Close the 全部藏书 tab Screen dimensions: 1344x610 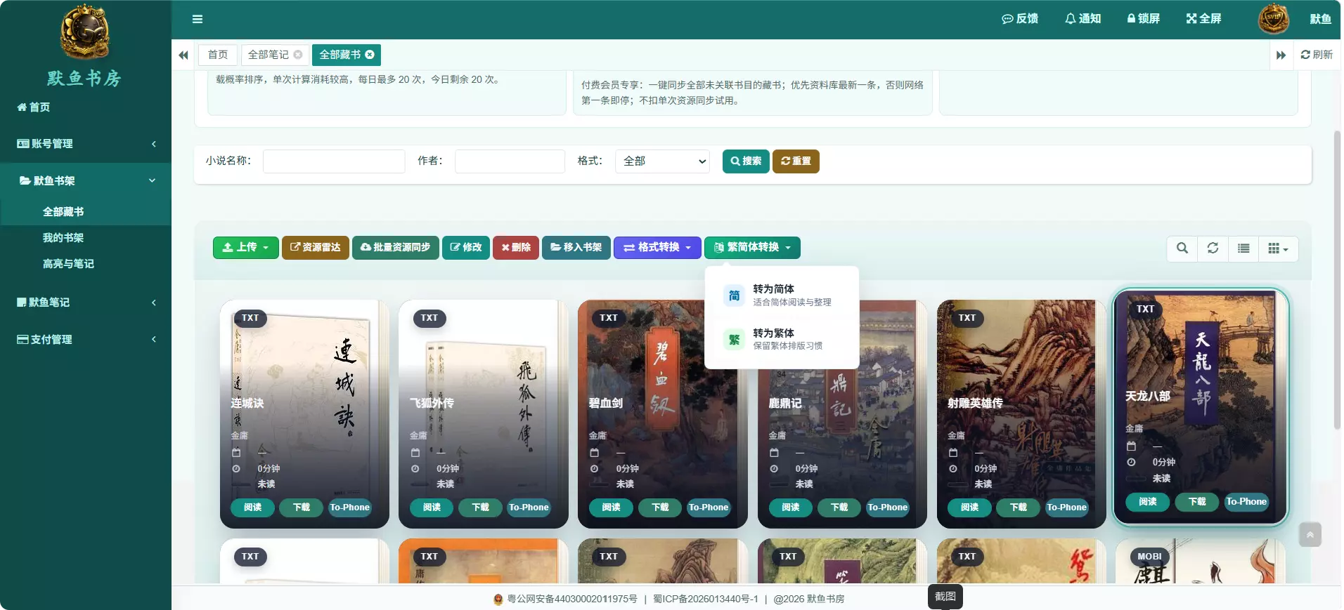(370, 55)
